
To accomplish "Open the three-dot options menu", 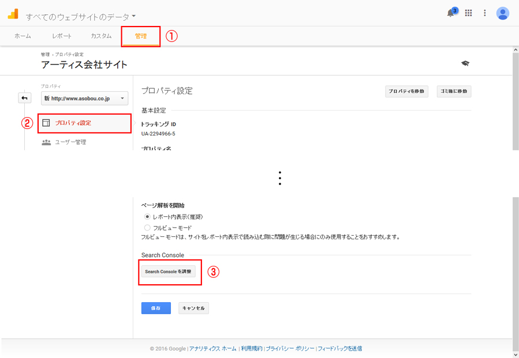I will [x=484, y=13].
